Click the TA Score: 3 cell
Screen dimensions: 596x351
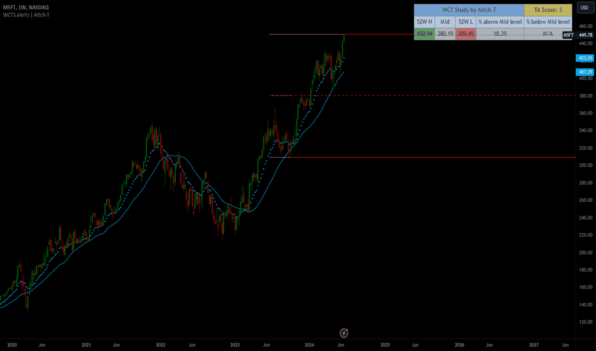tap(548, 10)
